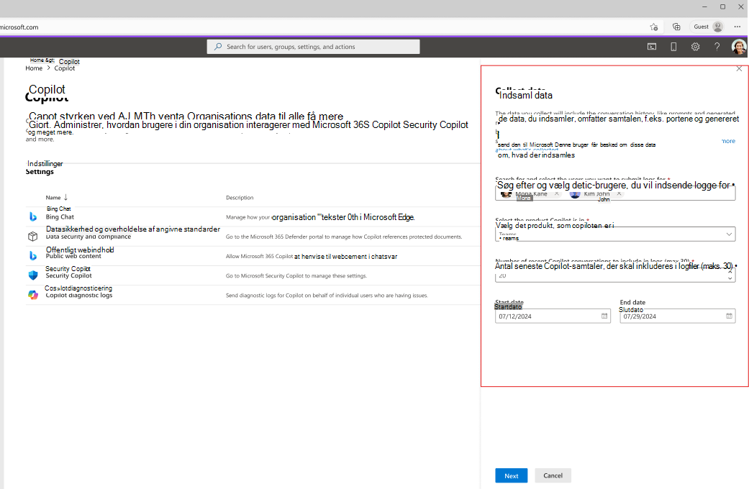Open the Start date calendar picker icon
The height and width of the screenshot is (489, 749).
[x=604, y=316]
